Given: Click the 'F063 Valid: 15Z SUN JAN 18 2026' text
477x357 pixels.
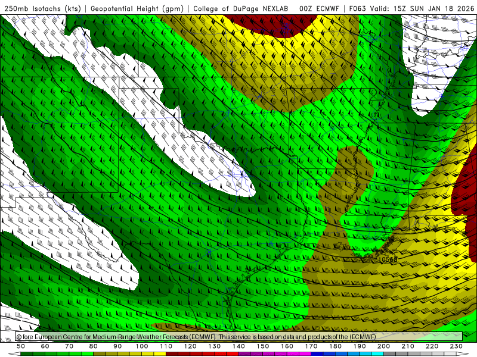Looking at the screenshot, I should point(411,9).
